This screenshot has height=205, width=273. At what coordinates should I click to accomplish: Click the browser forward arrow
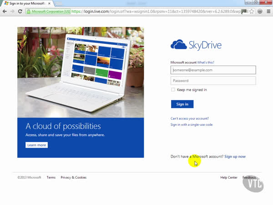tap(12, 11)
